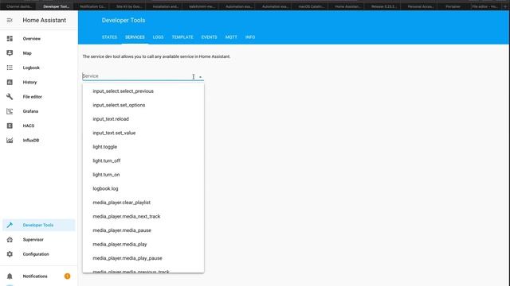Collapse the sidebar with the menu icon

10,20
